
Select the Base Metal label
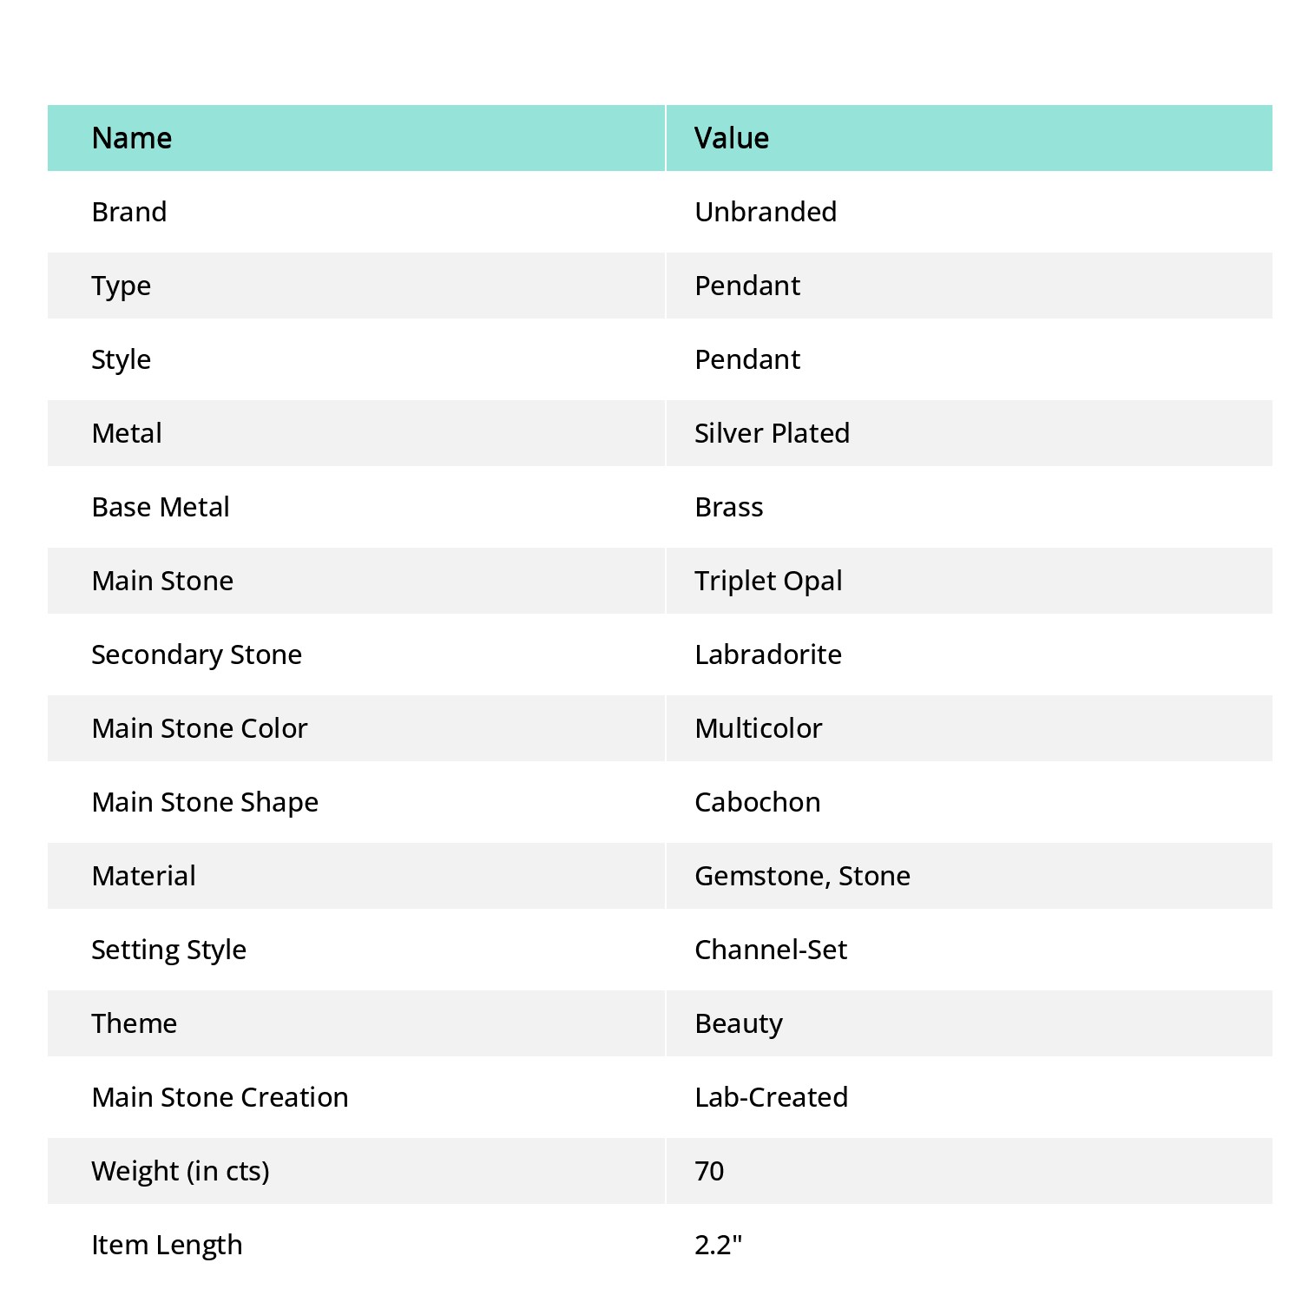pyautogui.click(x=161, y=507)
